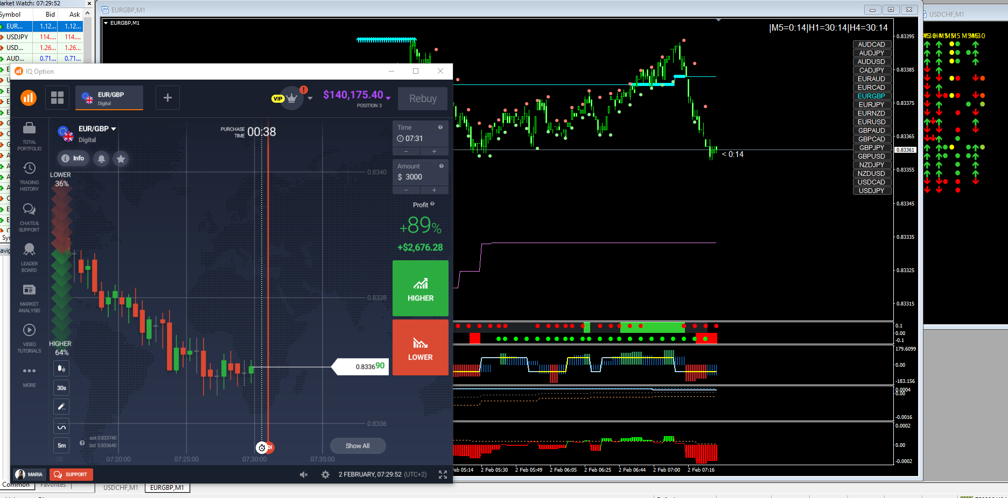This screenshot has height=498, width=1008.
Task: Open the multi-chart grid layout icon
Action: point(57,97)
